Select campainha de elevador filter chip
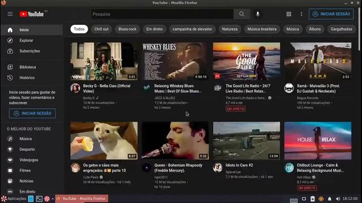 coord(192,29)
